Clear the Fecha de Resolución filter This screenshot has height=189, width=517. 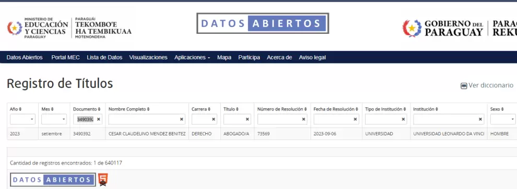(x=355, y=119)
